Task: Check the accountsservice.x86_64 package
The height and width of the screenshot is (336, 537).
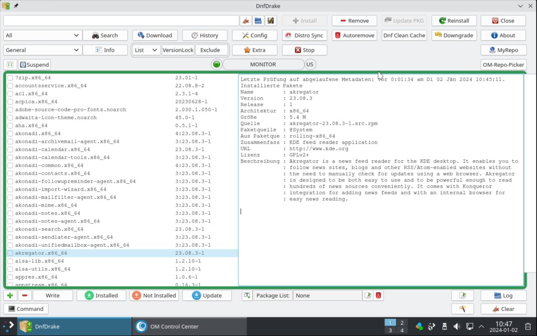Action: pos(10,86)
